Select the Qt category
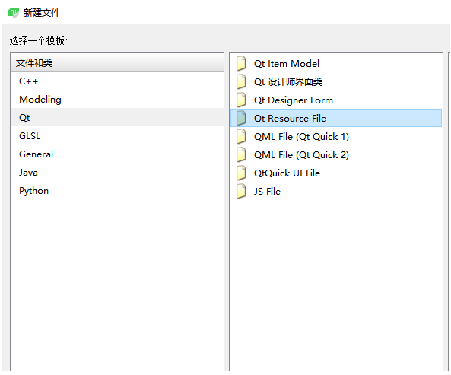The width and height of the screenshot is (451, 375). [117, 118]
